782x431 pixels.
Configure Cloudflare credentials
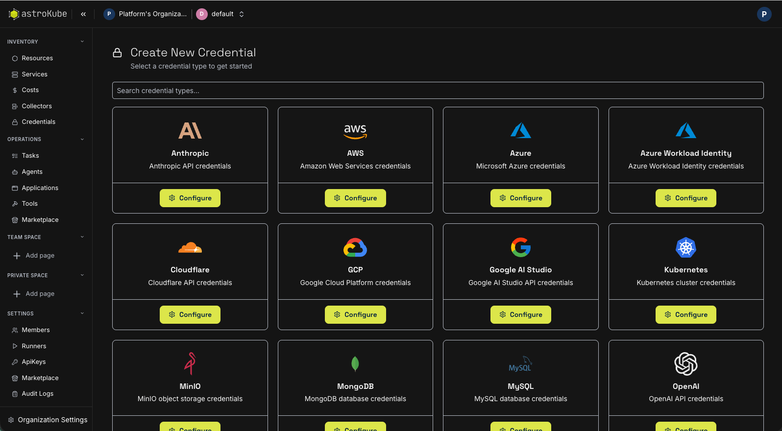(190, 314)
